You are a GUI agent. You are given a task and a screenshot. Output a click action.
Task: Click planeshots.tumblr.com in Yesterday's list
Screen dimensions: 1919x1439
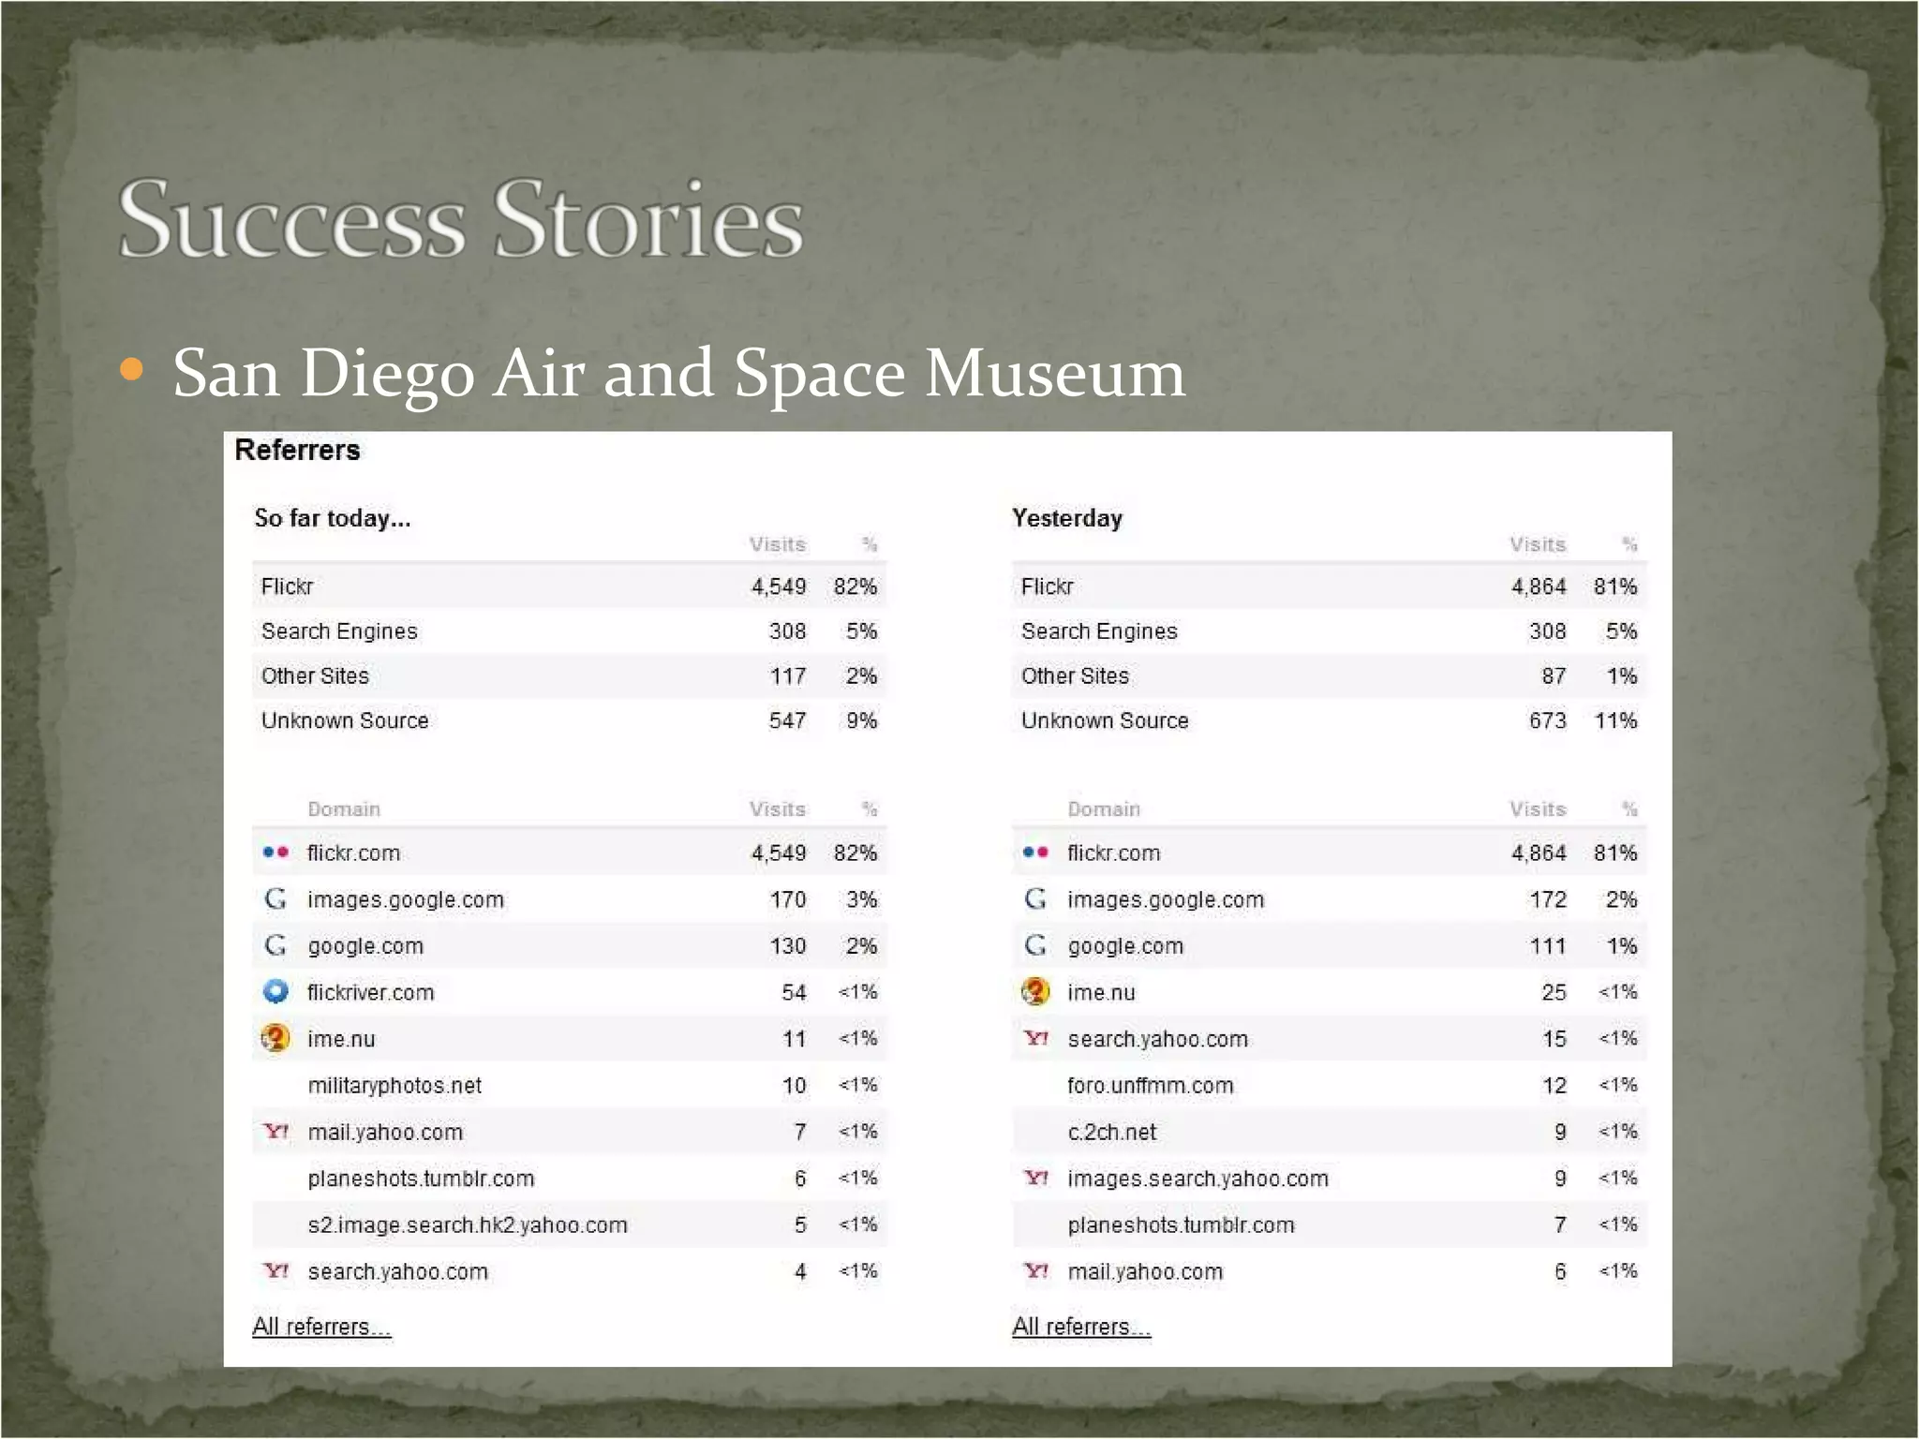point(1181,1224)
